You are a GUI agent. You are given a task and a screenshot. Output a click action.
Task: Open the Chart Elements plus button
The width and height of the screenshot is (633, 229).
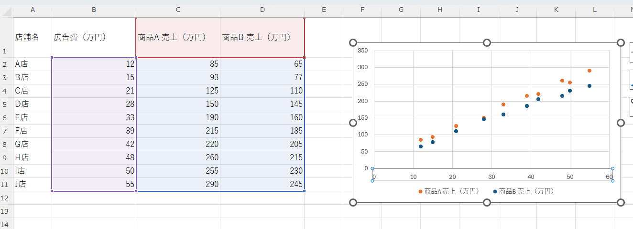coord(631,52)
